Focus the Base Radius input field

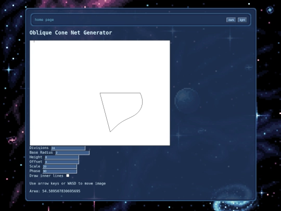point(72,153)
